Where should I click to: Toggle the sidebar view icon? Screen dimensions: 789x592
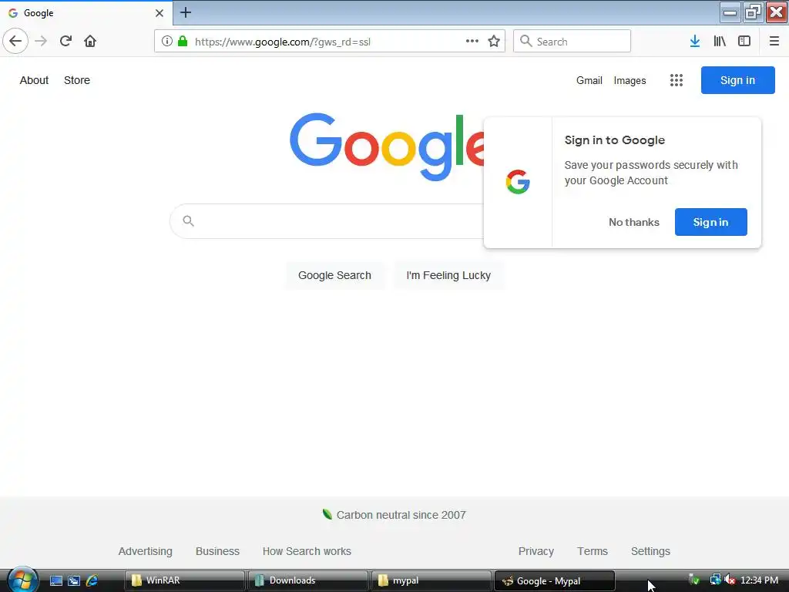pyautogui.click(x=744, y=42)
